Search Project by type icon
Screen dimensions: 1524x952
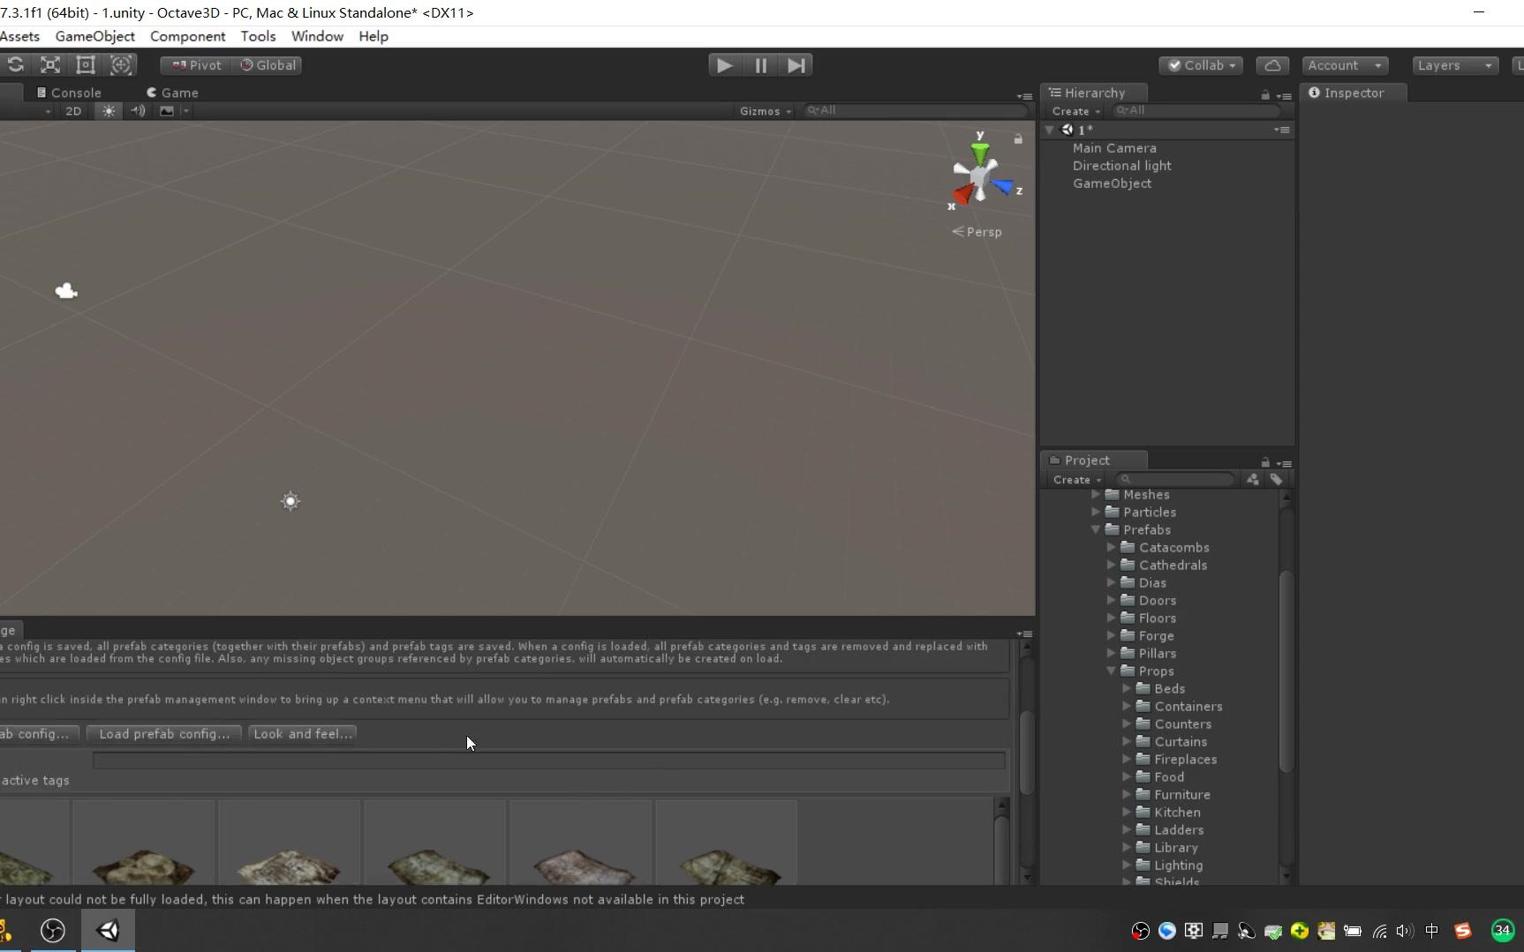pos(1252,479)
